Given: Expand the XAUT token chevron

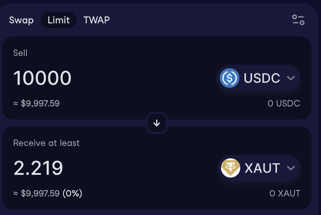Looking at the screenshot, I should click(x=291, y=168).
